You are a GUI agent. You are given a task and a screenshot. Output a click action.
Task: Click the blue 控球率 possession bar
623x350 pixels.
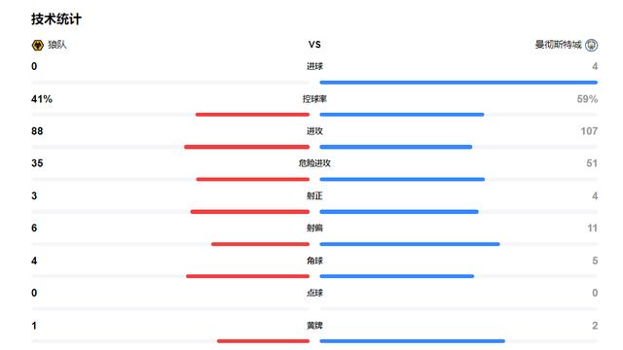[x=402, y=115]
